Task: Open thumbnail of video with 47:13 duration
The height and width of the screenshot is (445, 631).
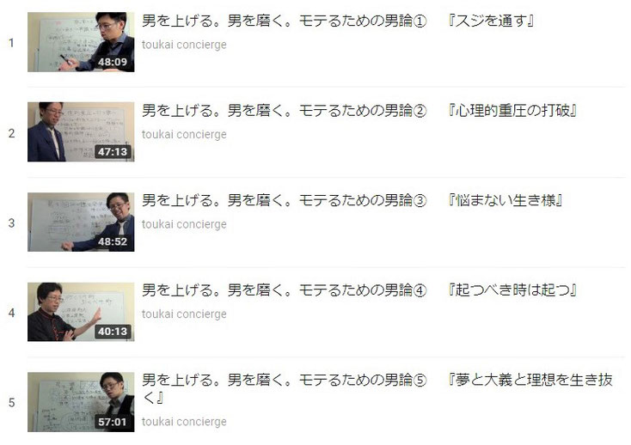Action: 81,131
